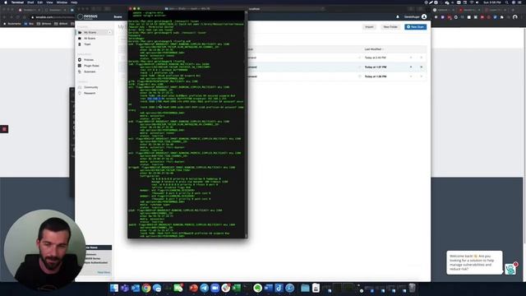Open the Edit menu in menu bar
Image resolution: width=526 pixels, height=296 pixels.
tap(40, 2)
